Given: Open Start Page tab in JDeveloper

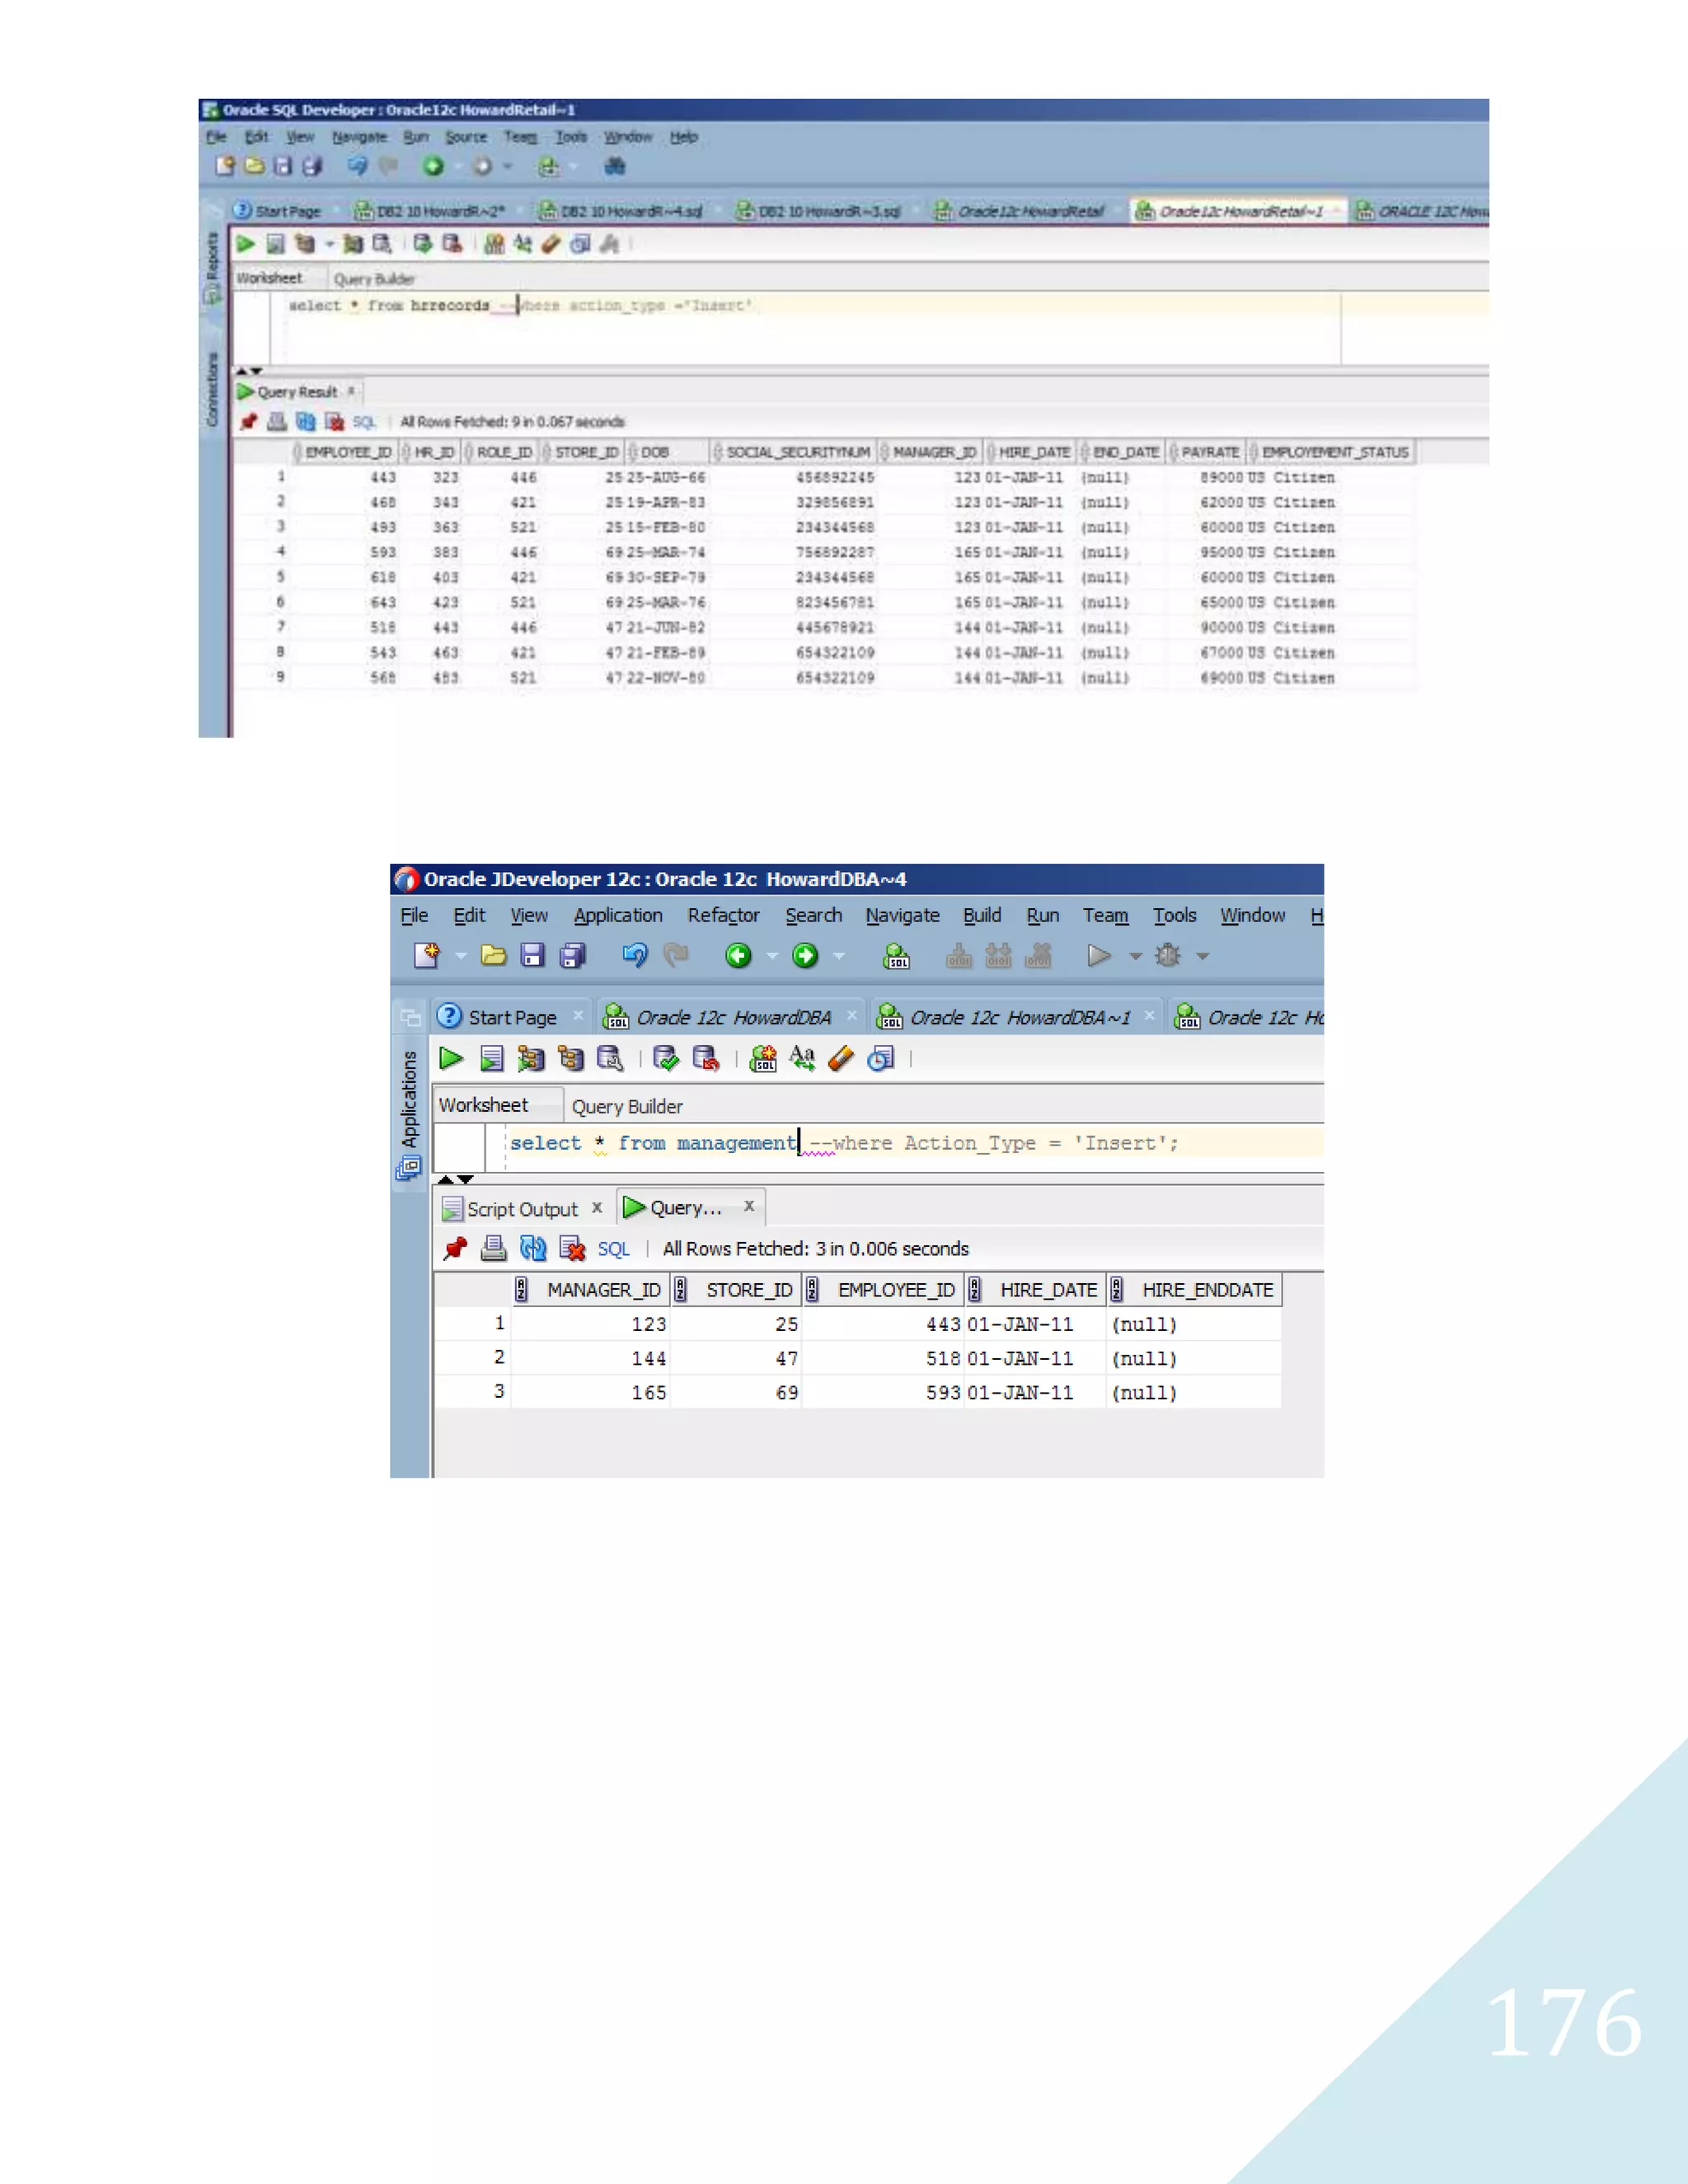Looking at the screenshot, I should pyautogui.click(x=512, y=1017).
